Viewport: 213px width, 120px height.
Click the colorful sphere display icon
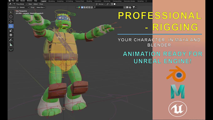(x=79, y=7)
